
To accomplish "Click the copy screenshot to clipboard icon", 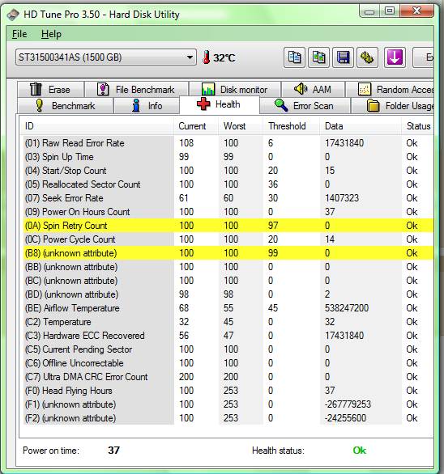I will coord(318,57).
